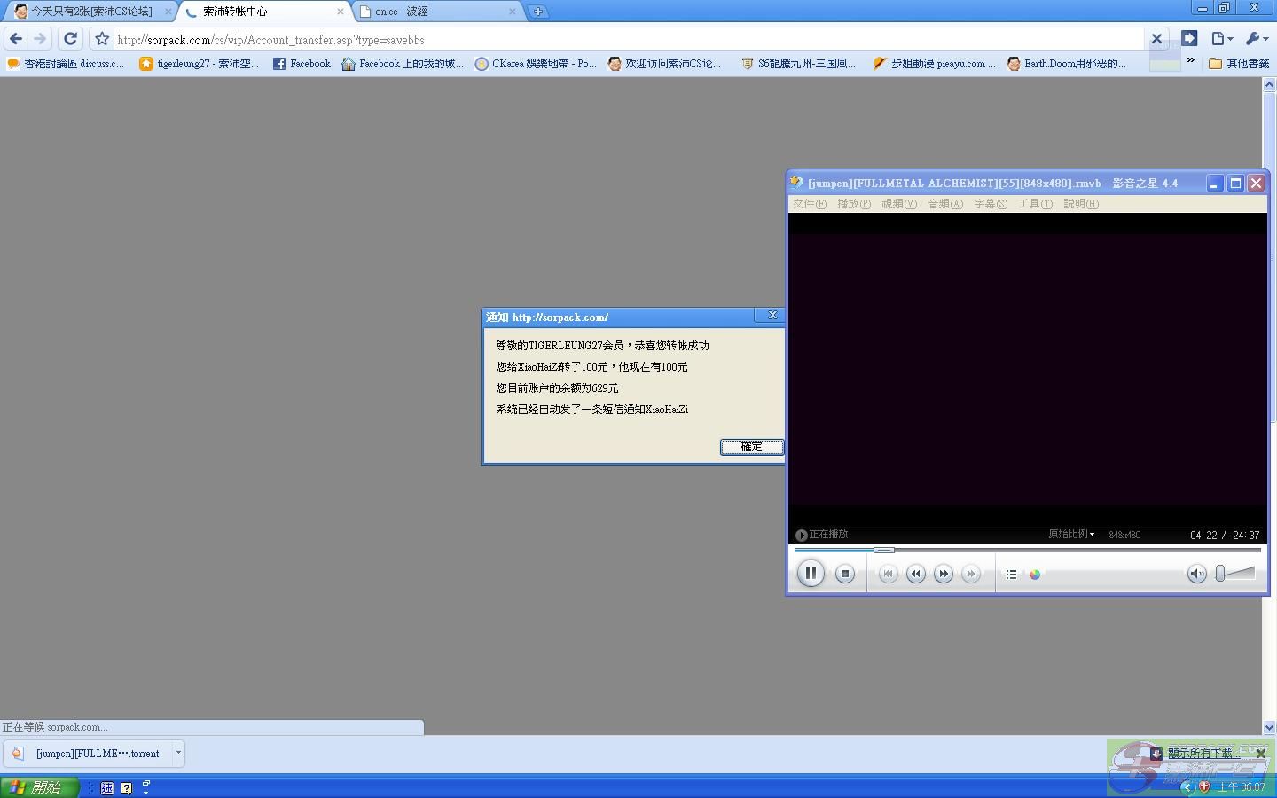
Task: Click the browser reload button
Action: point(71,39)
